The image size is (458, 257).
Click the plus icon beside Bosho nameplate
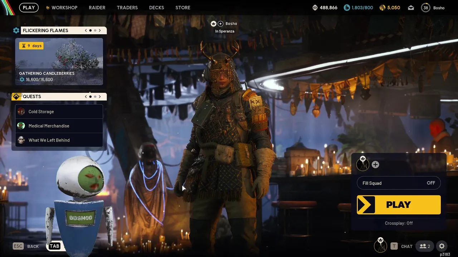pyautogui.click(x=220, y=24)
